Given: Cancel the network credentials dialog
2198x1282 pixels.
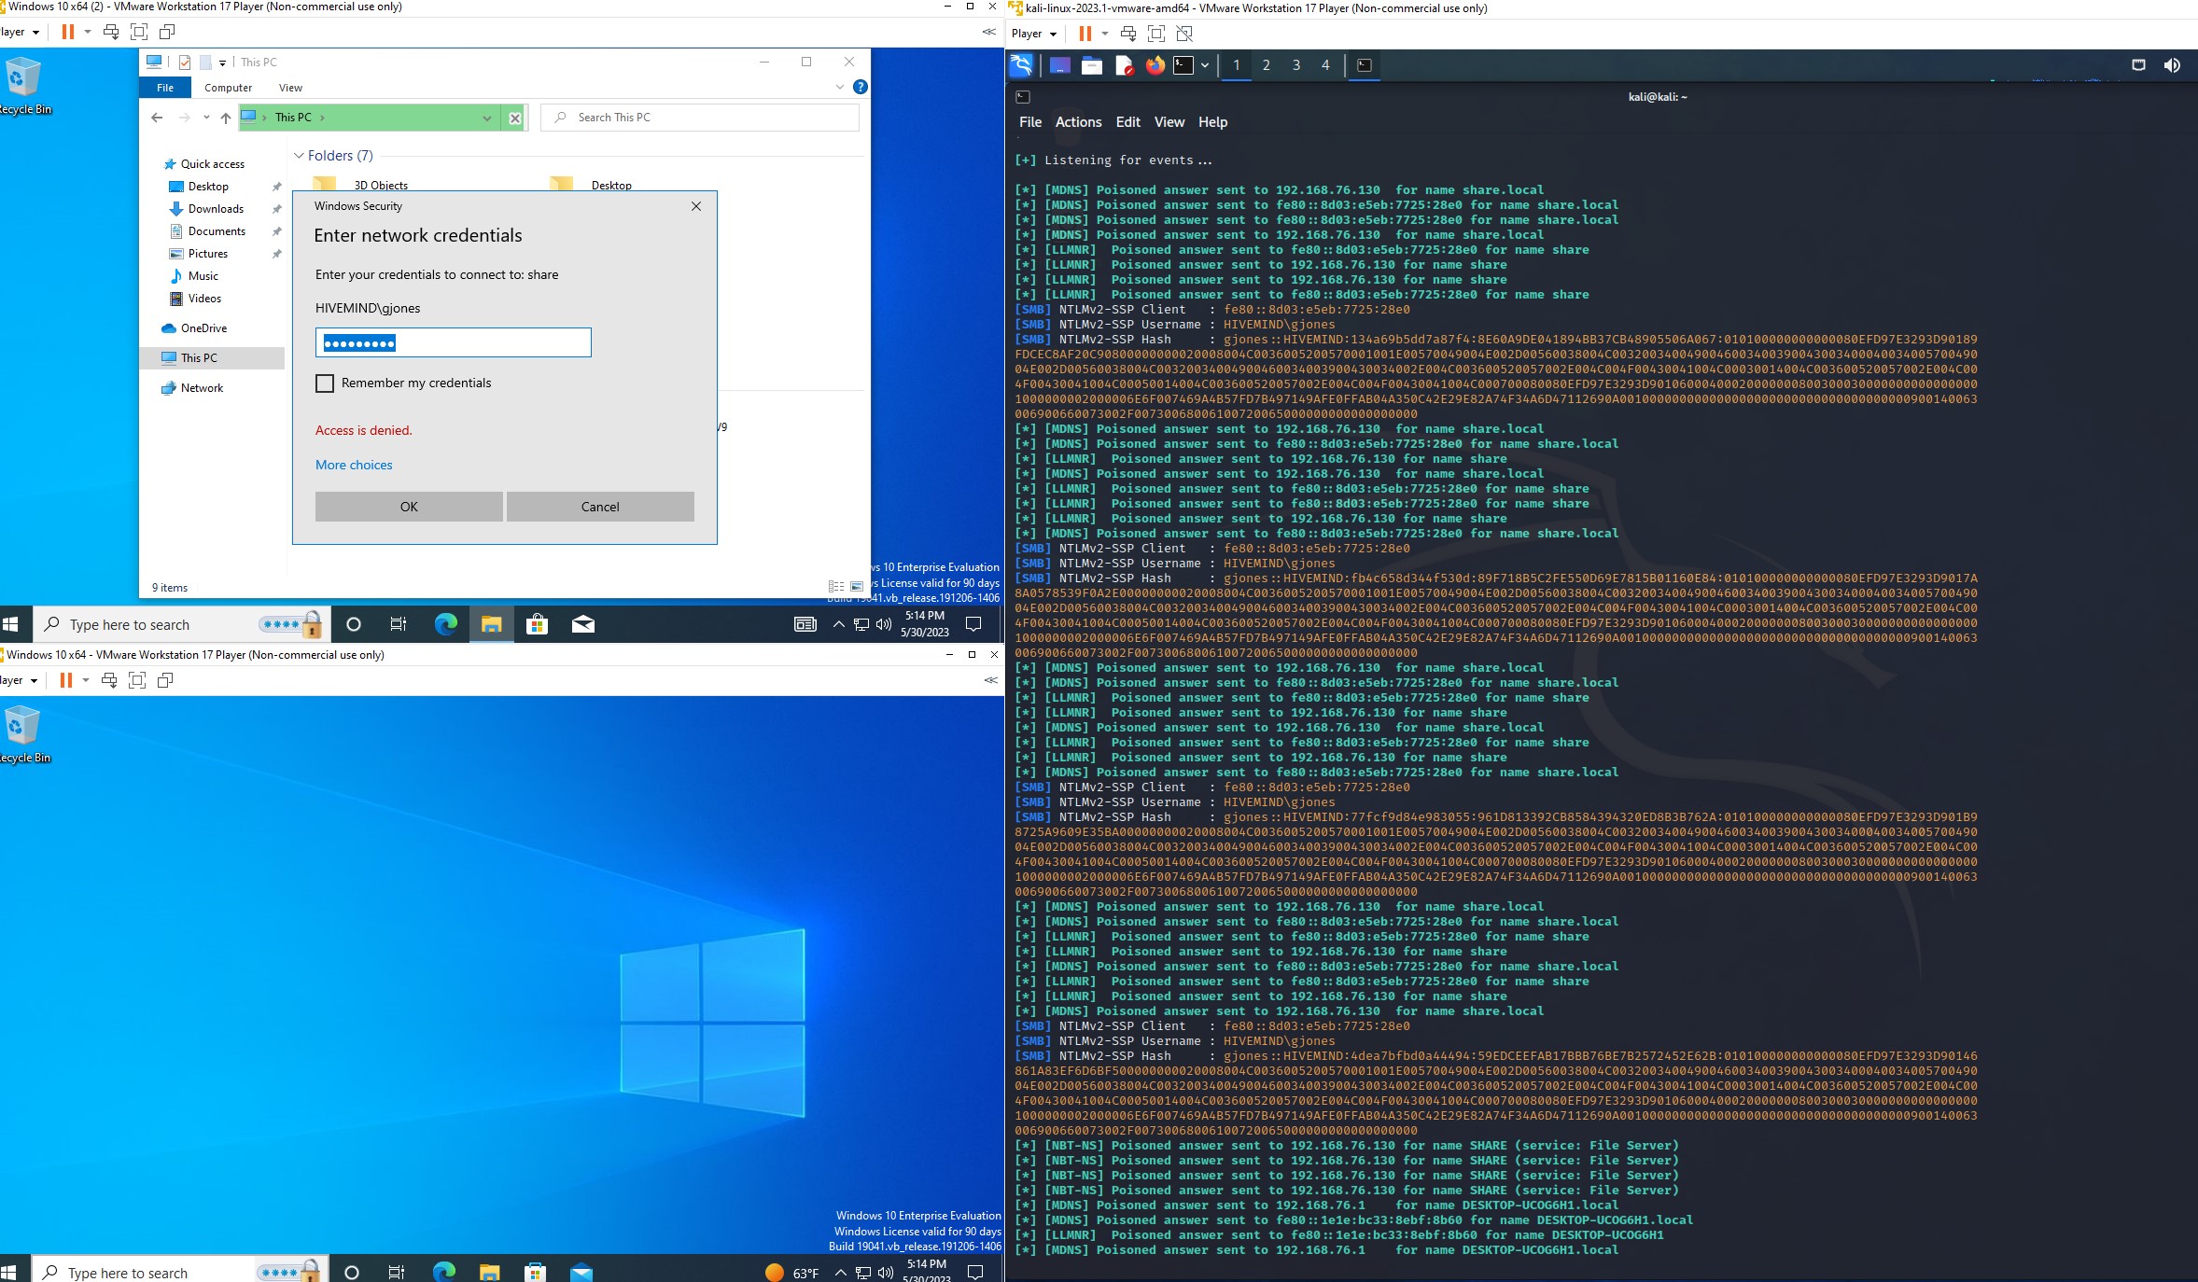Looking at the screenshot, I should (x=600, y=507).
